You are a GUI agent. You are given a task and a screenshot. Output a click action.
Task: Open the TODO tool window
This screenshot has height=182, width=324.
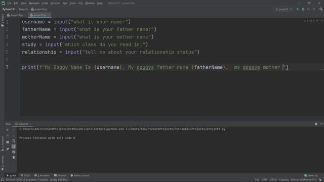[x=25, y=175]
